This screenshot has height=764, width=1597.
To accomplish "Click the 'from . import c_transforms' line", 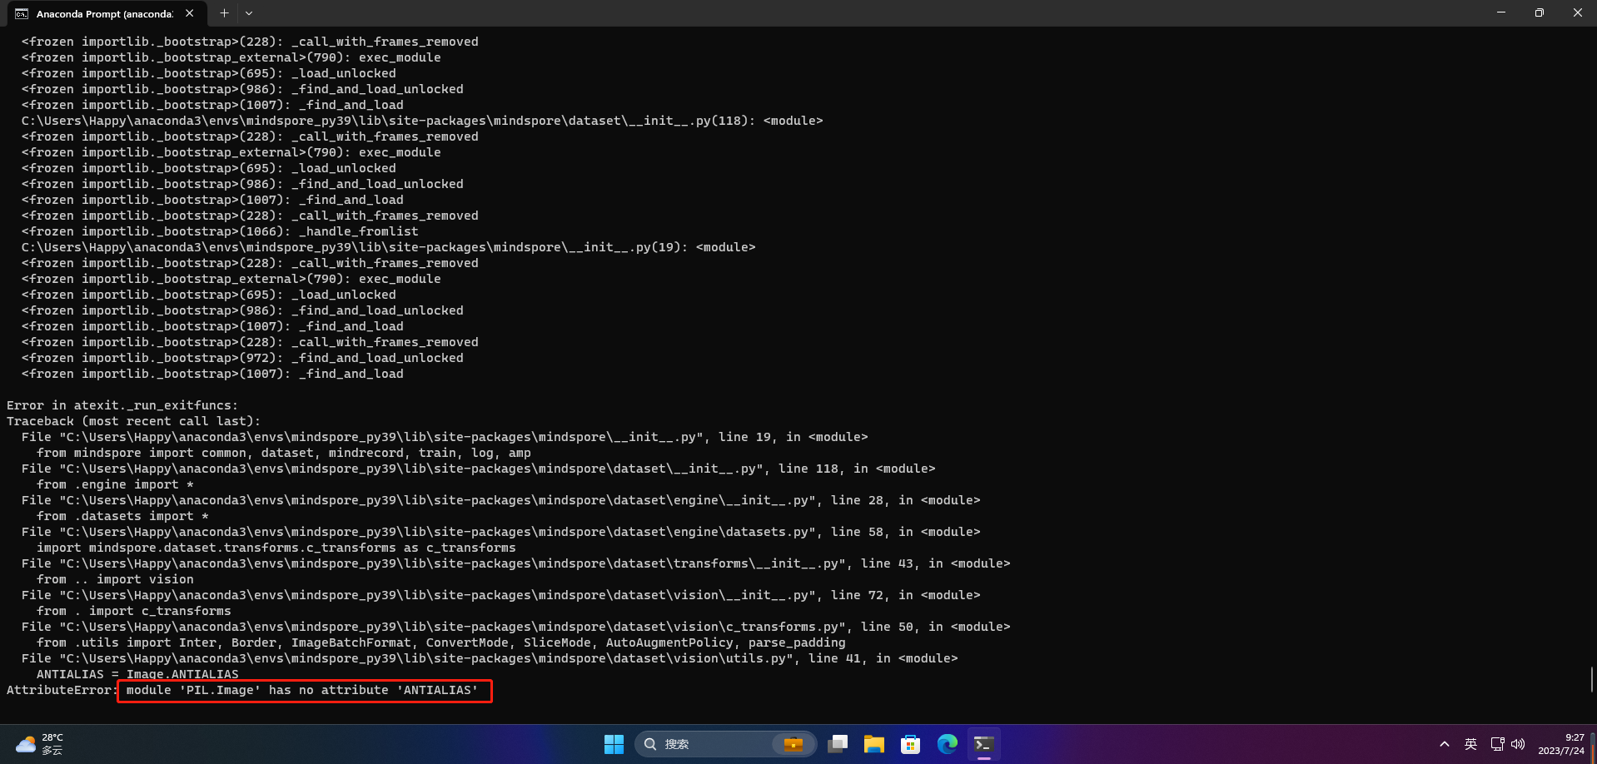I will click(134, 611).
